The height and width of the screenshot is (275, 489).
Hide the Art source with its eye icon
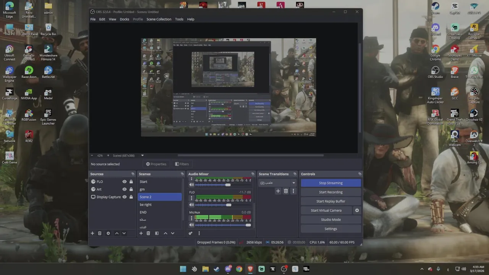[124, 189]
